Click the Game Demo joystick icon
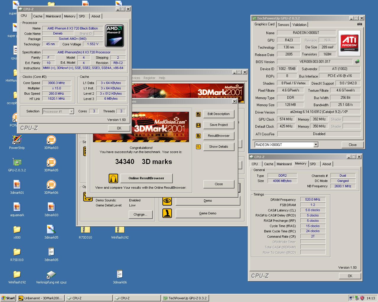The width and height of the screenshot is (378, 302). tap(167, 213)
